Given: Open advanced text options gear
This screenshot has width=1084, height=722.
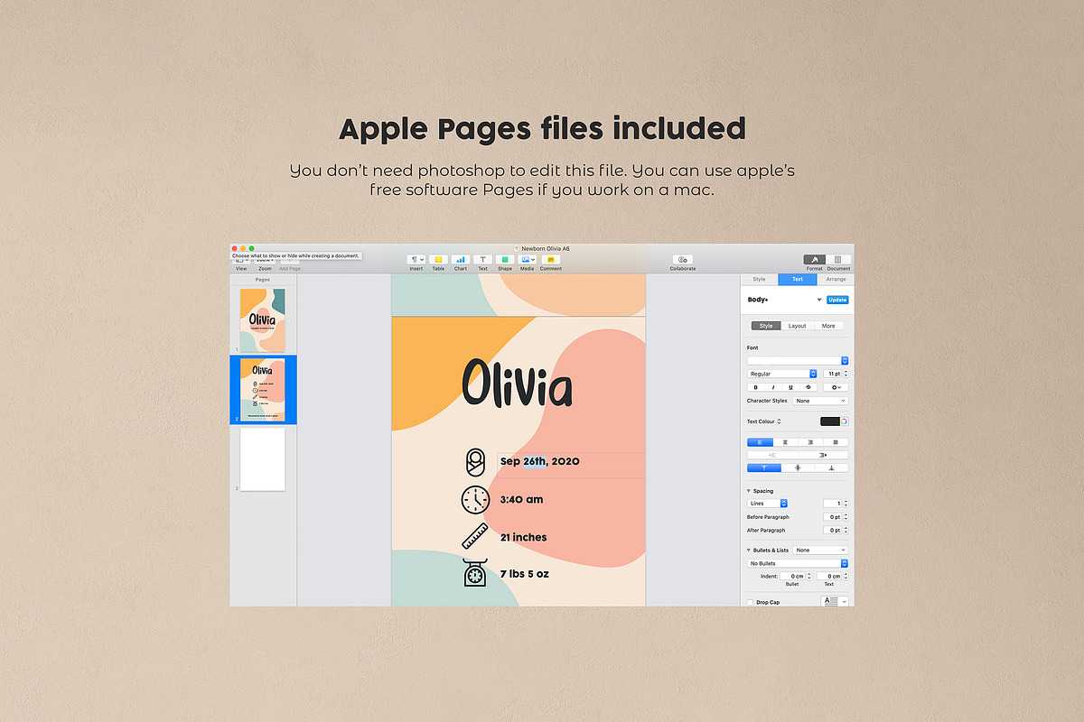Looking at the screenshot, I should coord(836,387).
